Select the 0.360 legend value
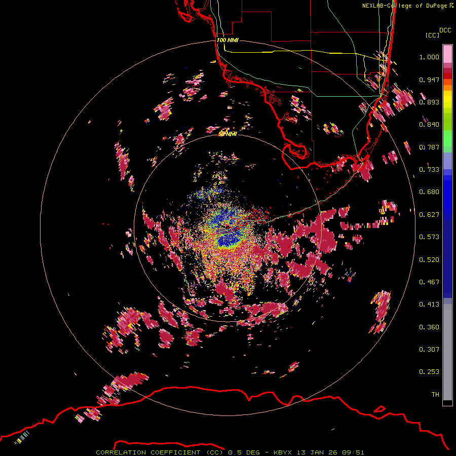Viewport: 456px width, 456px height. [429, 327]
